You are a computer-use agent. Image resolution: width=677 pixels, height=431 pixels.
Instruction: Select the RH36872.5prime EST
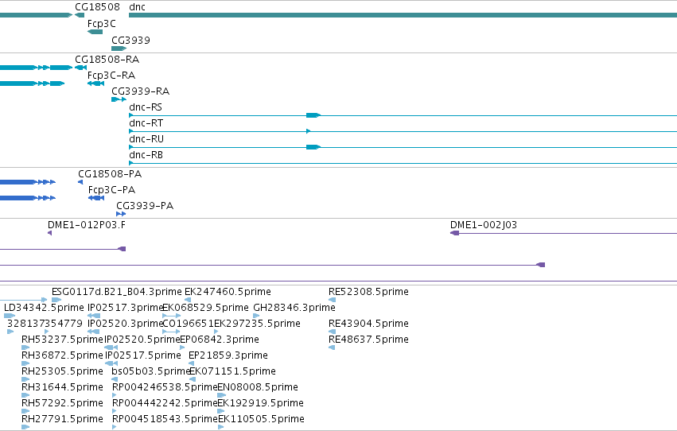tap(25, 363)
